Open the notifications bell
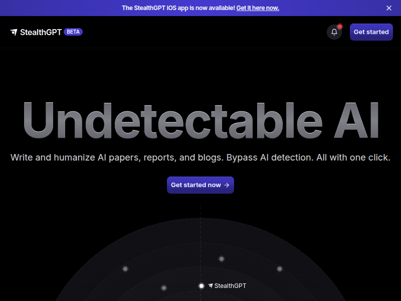The image size is (401, 301). pos(334,32)
